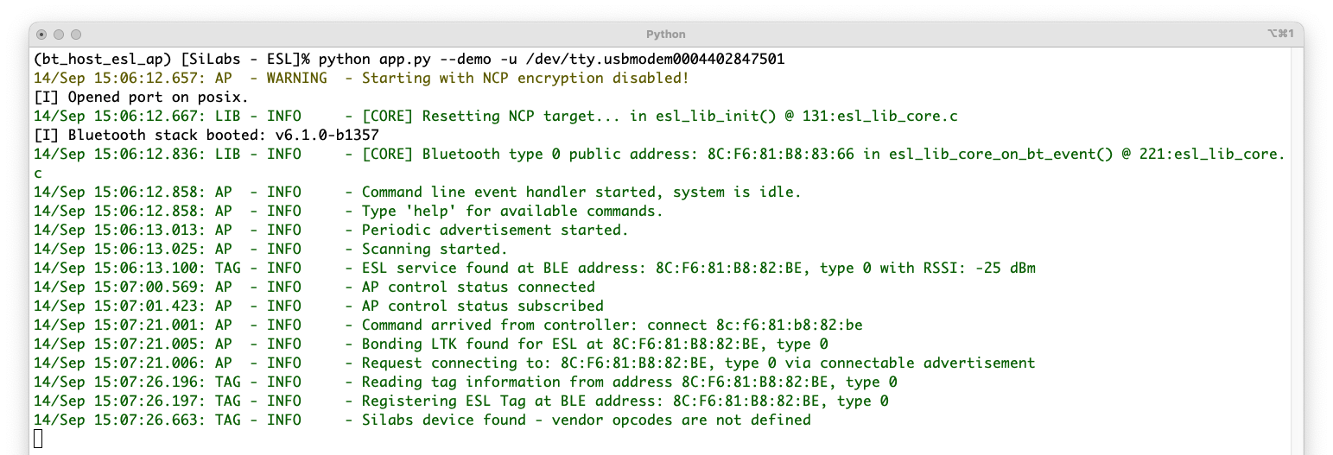
Task: Close the Python terminal window
Action: (x=41, y=35)
